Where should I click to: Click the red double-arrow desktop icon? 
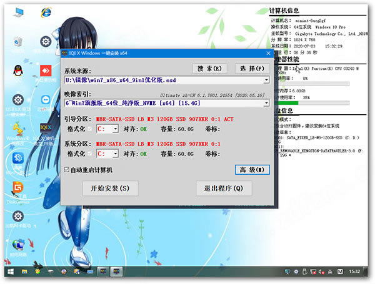[45, 70]
